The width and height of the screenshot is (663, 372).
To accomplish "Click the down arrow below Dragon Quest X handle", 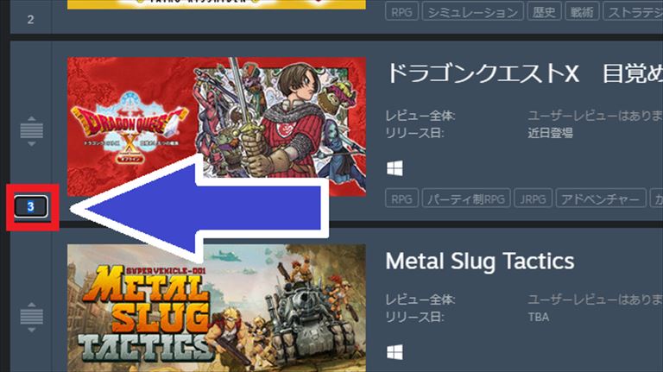I will (x=32, y=144).
